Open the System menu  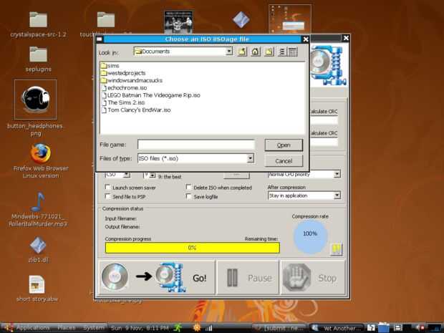tap(94, 328)
